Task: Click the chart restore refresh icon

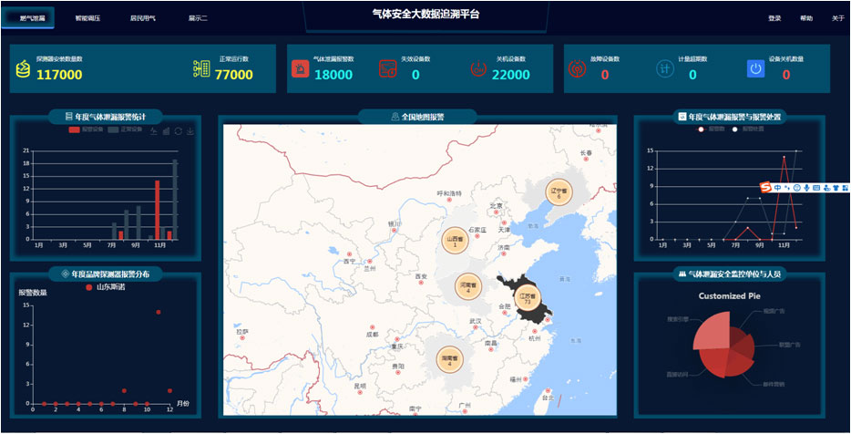Action: tap(178, 131)
